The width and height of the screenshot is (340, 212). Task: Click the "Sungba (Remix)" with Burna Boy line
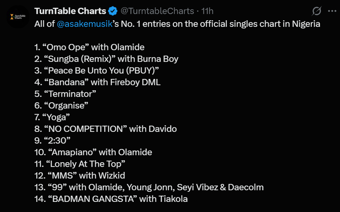tap(106, 59)
